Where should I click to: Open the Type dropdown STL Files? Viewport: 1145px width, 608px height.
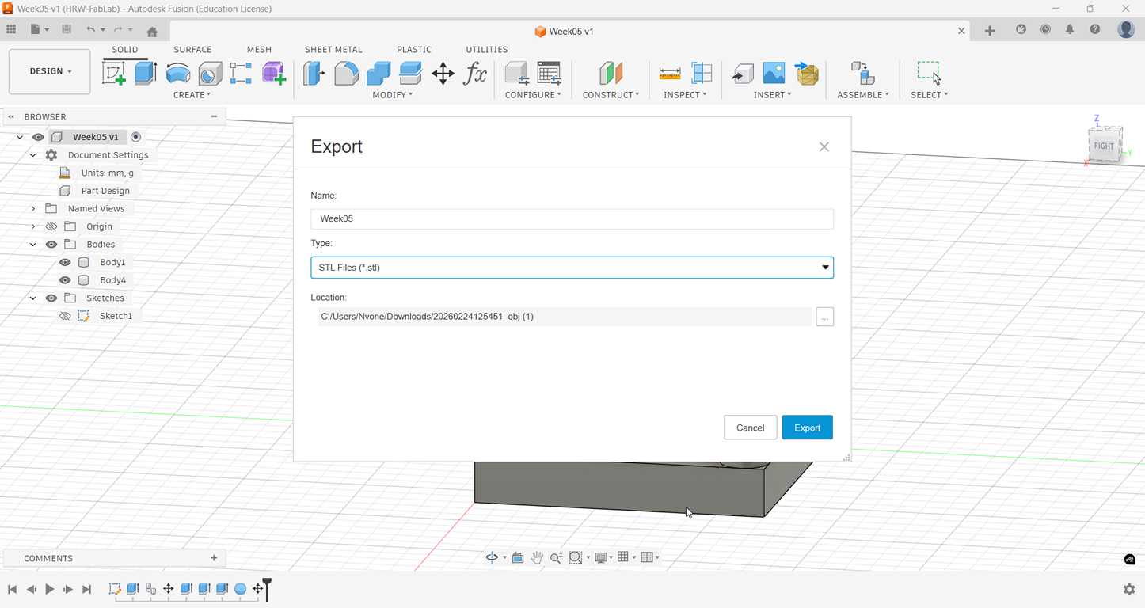click(x=572, y=268)
